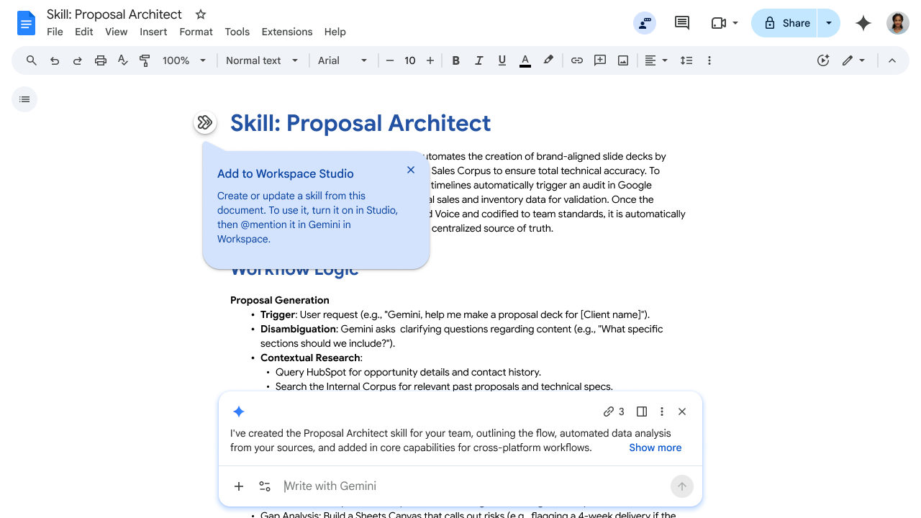Open the video call options
Viewport: 921px width, 518px height.
pos(725,23)
